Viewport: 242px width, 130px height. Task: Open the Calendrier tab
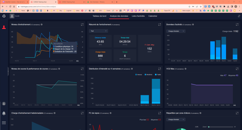(x=153, y=16)
